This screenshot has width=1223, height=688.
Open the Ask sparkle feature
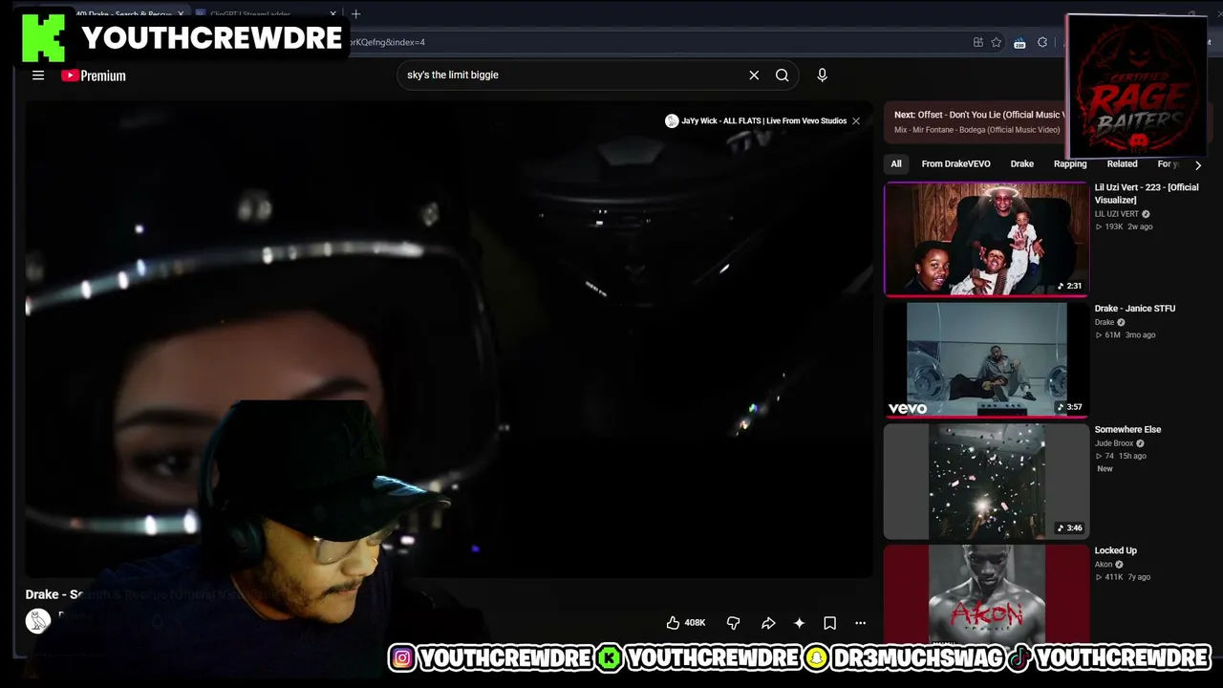pos(799,623)
